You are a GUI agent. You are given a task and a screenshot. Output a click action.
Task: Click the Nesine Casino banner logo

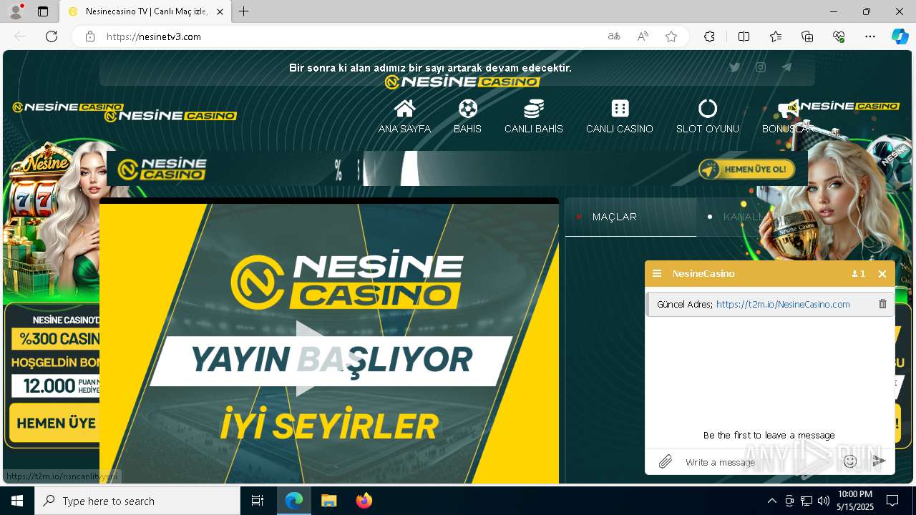coord(162,170)
